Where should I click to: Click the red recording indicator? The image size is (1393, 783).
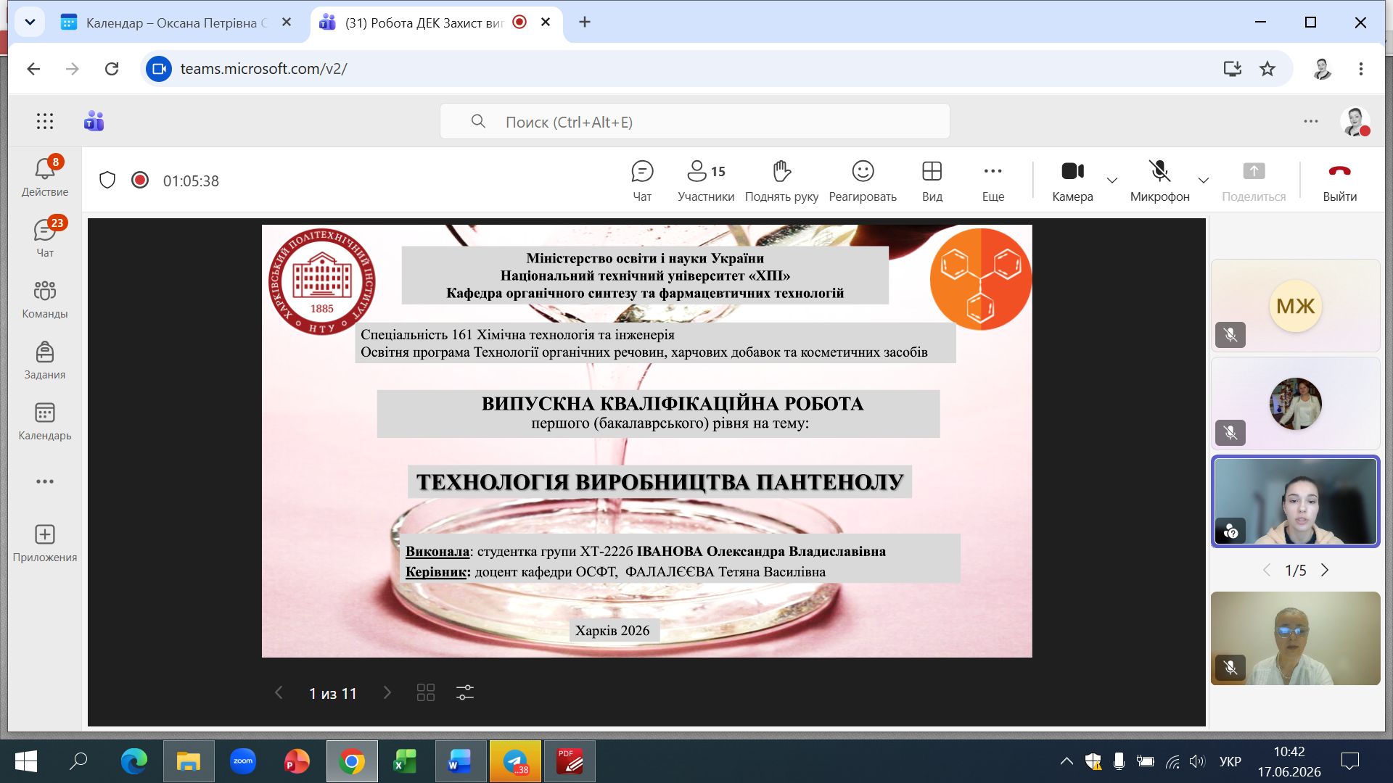coord(140,180)
